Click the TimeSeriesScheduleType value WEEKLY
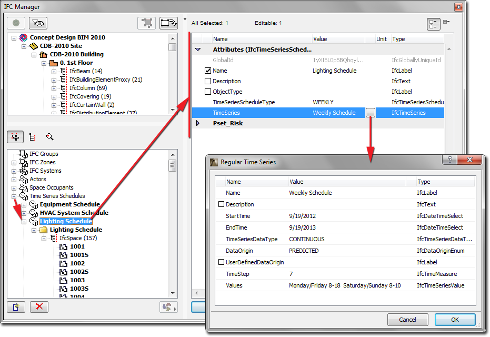This screenshot has width=490, height=337. click(323, 102)
